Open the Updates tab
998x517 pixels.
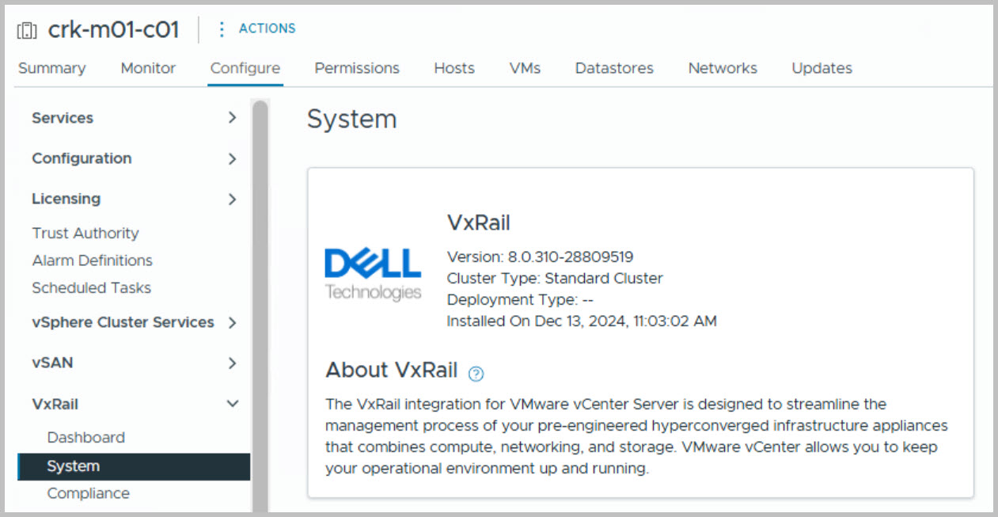(x=822, y=68)
